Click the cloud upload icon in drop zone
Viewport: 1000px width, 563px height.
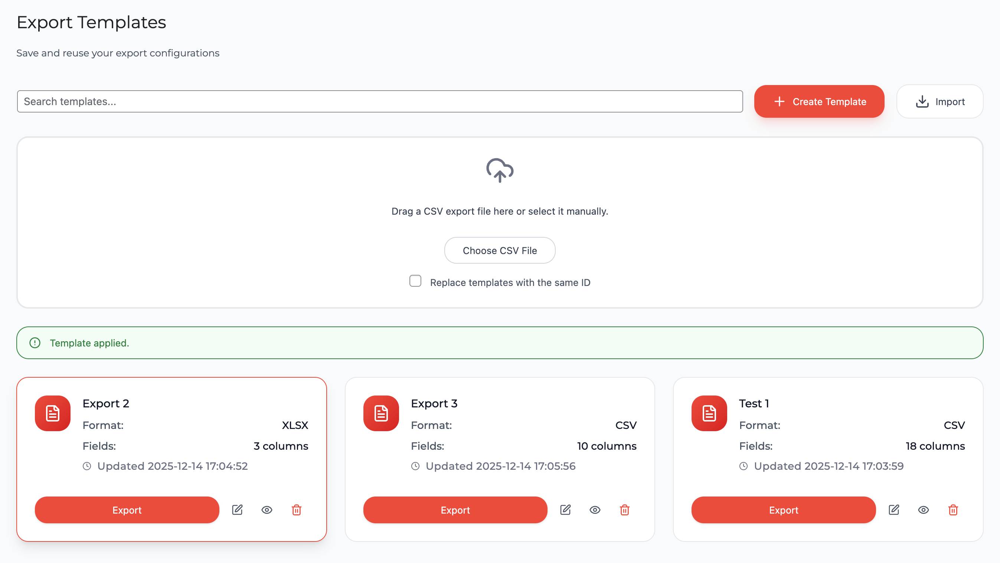click(x=500, y=171)
